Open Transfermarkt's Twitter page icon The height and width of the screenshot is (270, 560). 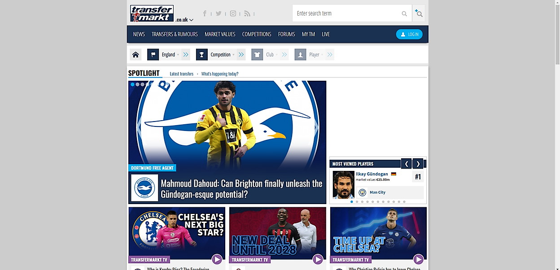click(219, 13)
